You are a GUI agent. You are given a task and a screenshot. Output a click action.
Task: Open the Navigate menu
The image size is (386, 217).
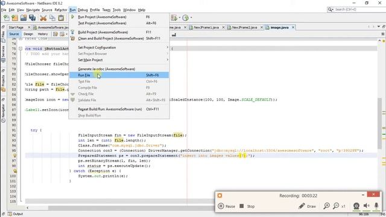[x=33, y=10]
